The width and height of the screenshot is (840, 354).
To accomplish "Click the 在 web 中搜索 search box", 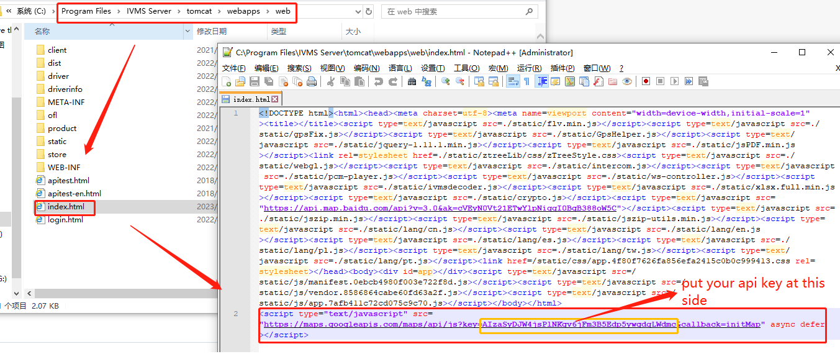I will click(x=459, y=11).
